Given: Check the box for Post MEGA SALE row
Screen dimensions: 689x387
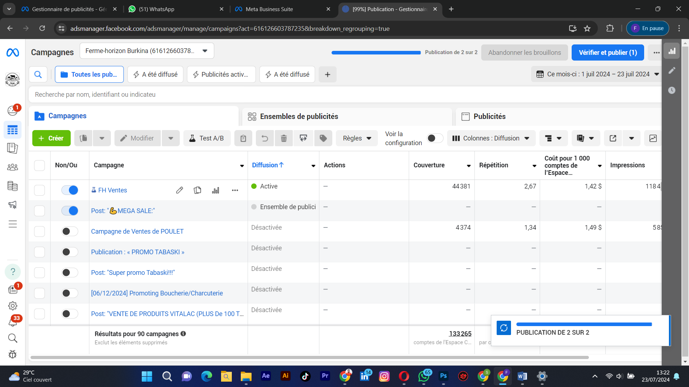Looking at the screenshot, I should click(x=39, y=211).
